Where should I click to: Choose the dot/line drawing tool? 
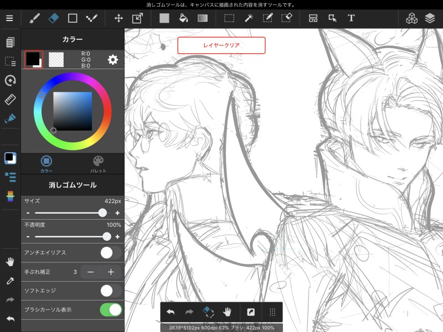91,18
